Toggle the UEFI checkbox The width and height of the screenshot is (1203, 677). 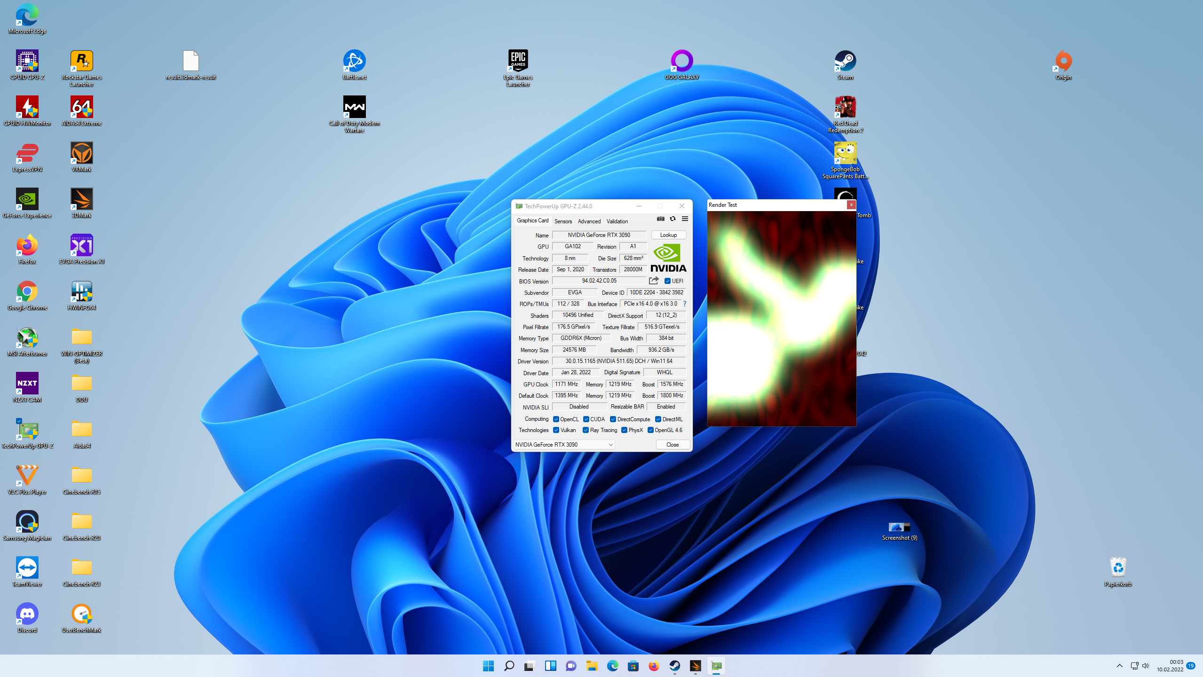667,281
